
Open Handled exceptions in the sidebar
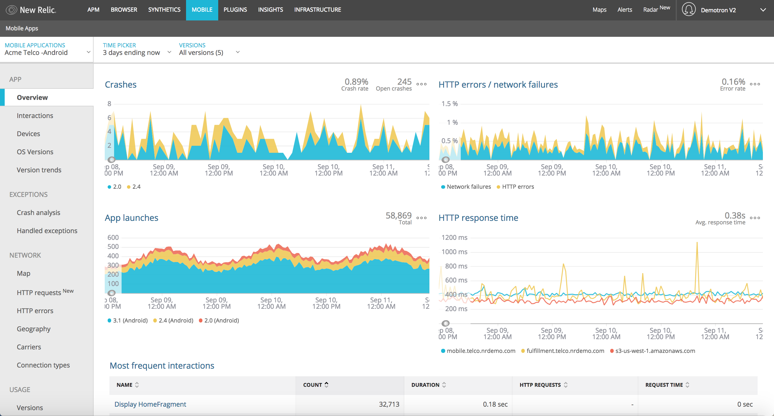point(47,230)
